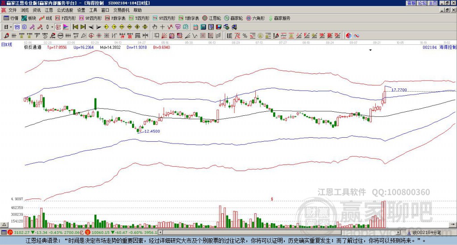The height and width of the screenshot is (245, 457).
Task: Open the 江恩轮 Gann wheel
Action: pyautogui.click(x=212, y=18)
